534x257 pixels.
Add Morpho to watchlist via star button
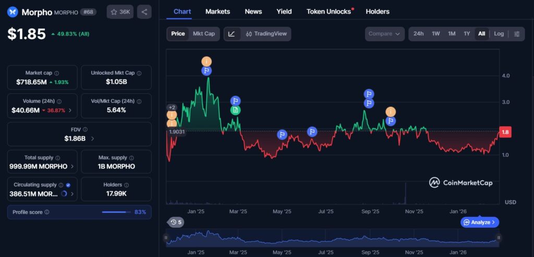pos(120,11)
